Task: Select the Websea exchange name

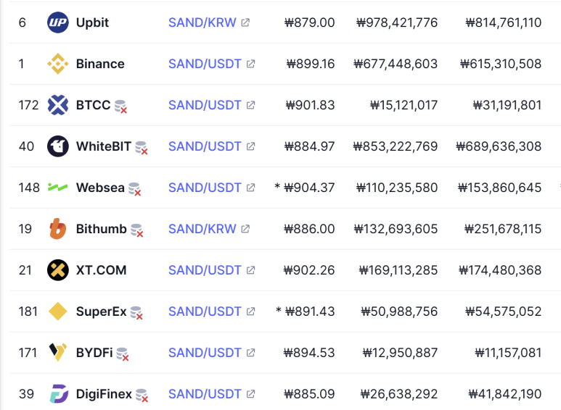Action: pyautogui.click(x=100, y=188)
